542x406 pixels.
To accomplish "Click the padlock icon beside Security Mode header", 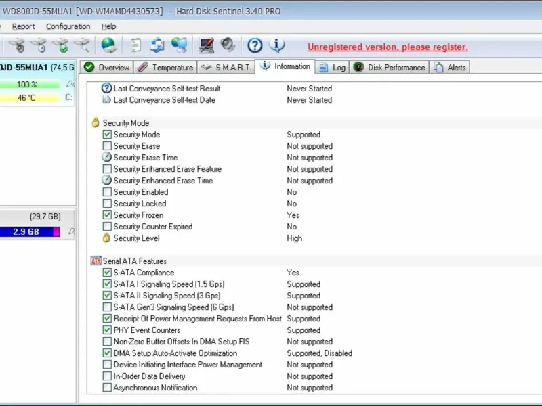I will tap(96, 122).
